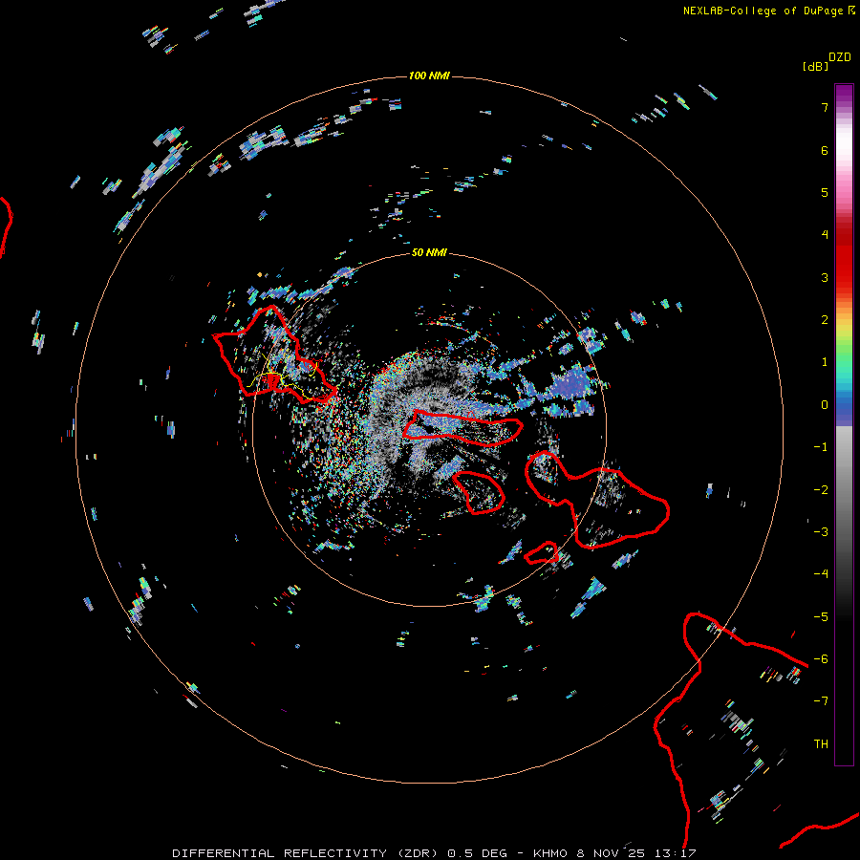Click the -6 tick label on color scale
The height and width of the screenshot is (860, 860).
click(821, 659)
